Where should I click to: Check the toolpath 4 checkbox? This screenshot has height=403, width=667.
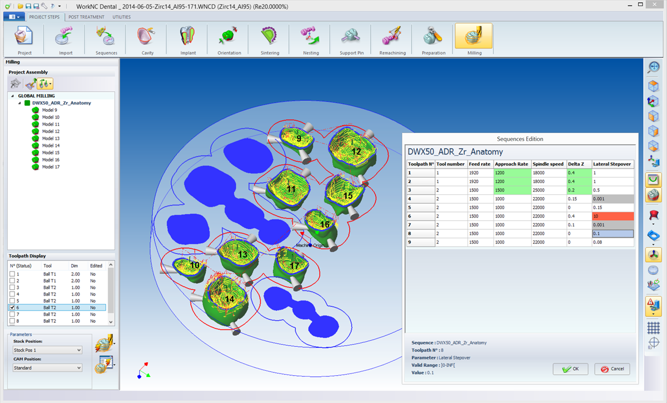pyautogui.click(x=13, y=294)
